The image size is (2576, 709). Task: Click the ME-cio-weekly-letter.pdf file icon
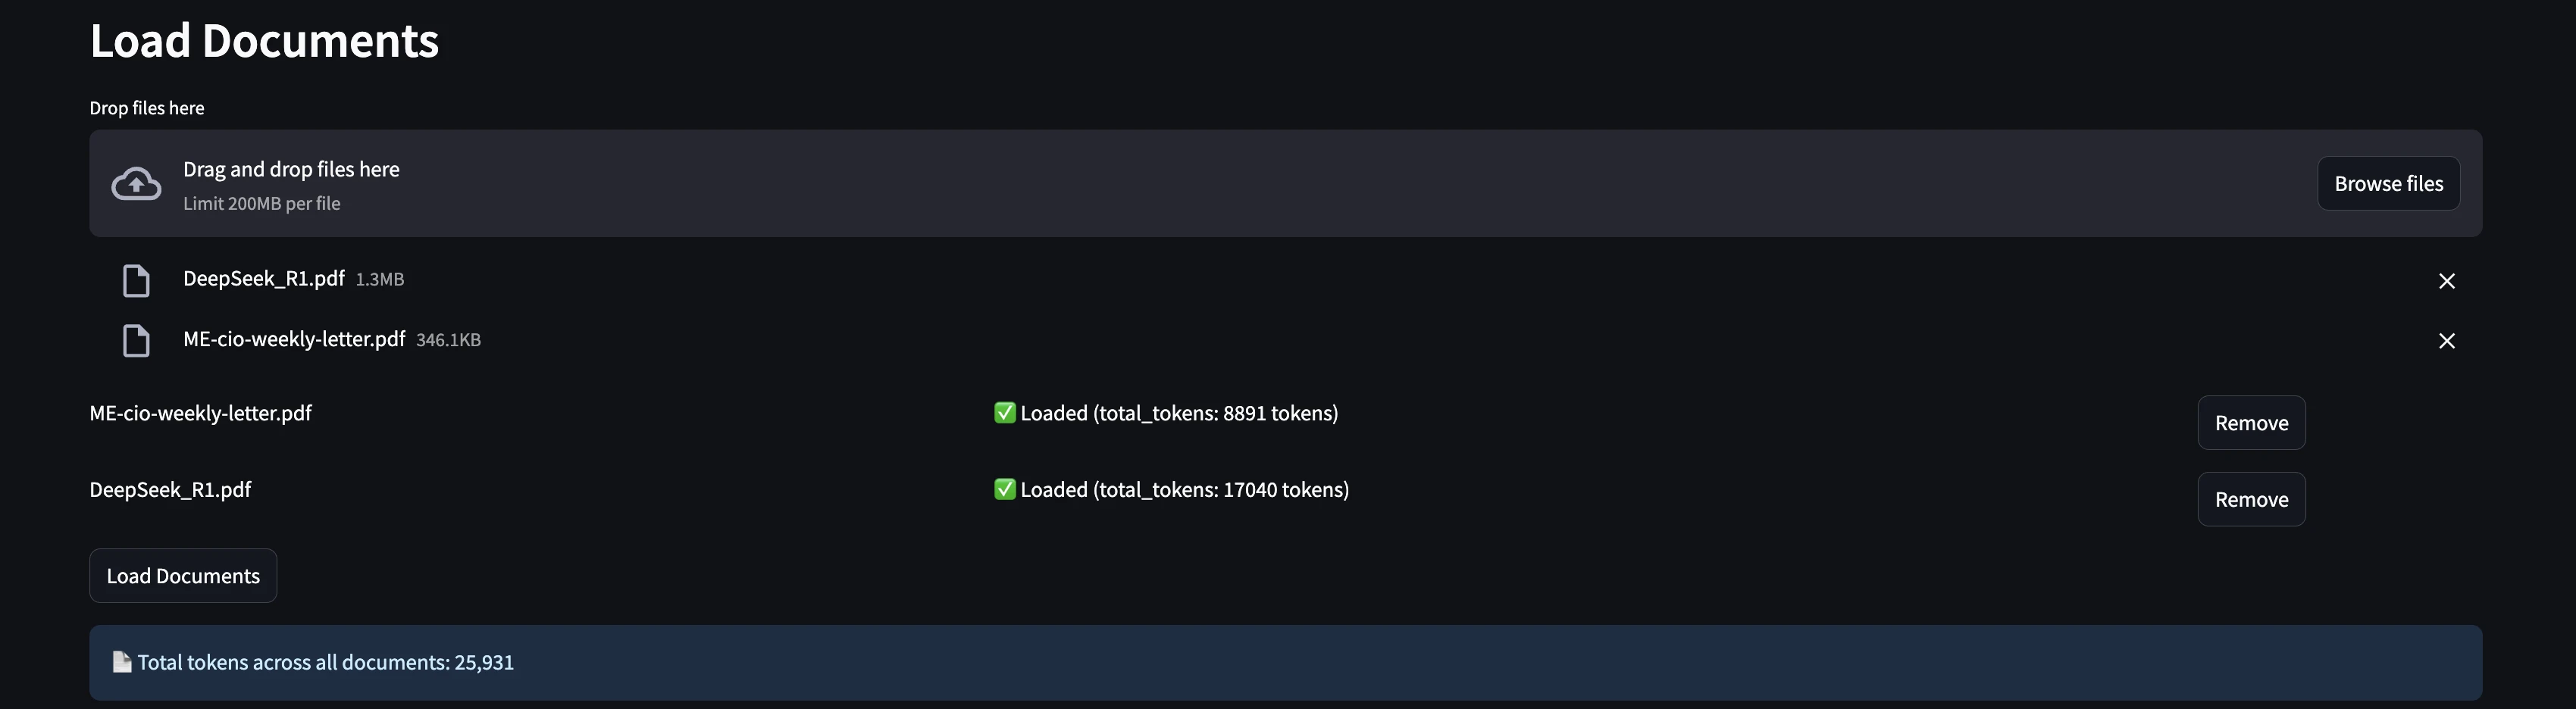[x=136, y=341]
